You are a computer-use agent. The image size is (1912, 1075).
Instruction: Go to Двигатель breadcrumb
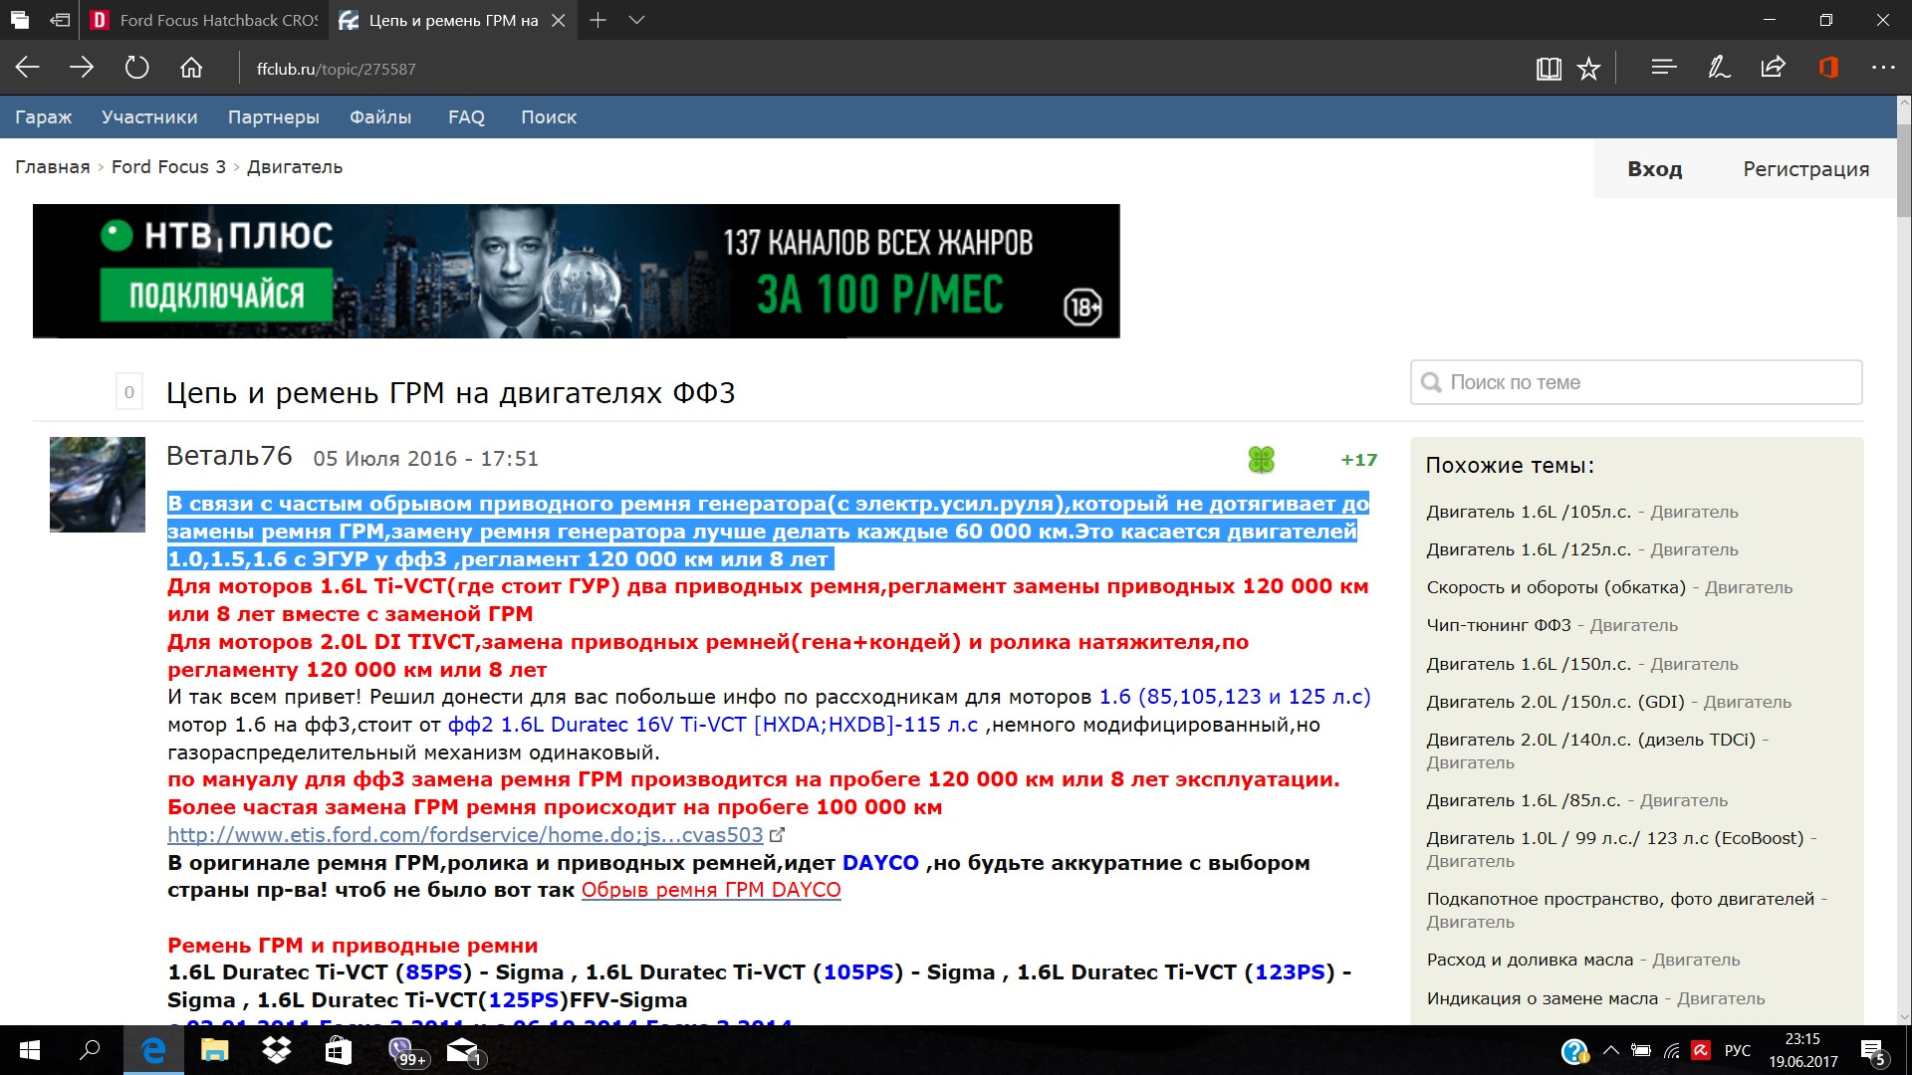click(295, 166)
